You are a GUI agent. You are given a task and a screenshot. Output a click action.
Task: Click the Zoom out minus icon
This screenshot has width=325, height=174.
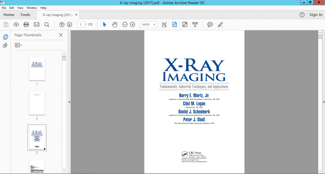(x=125, y=24)
